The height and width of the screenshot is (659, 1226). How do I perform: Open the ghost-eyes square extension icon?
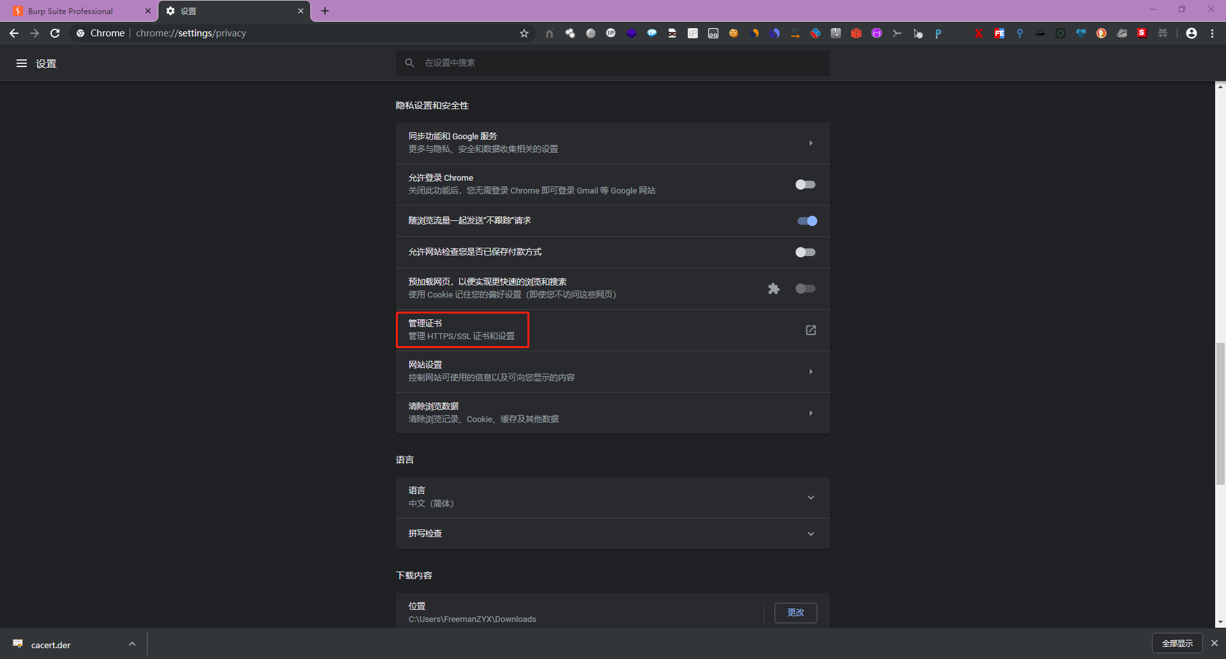tap(713, 33)
